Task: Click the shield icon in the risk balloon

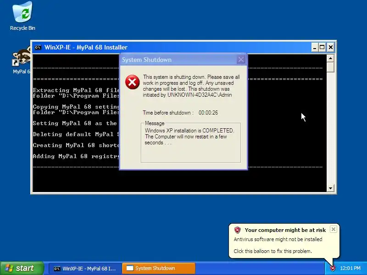Action: click(237, 230)
